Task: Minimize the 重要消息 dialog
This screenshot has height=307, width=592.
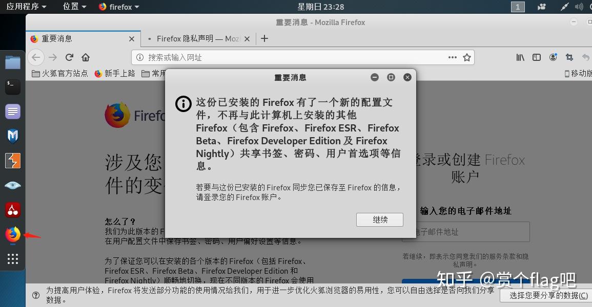Action: pos(375,77)
